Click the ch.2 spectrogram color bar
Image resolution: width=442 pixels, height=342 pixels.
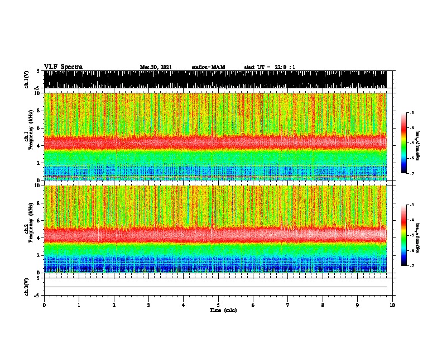(x=404, y=235)
